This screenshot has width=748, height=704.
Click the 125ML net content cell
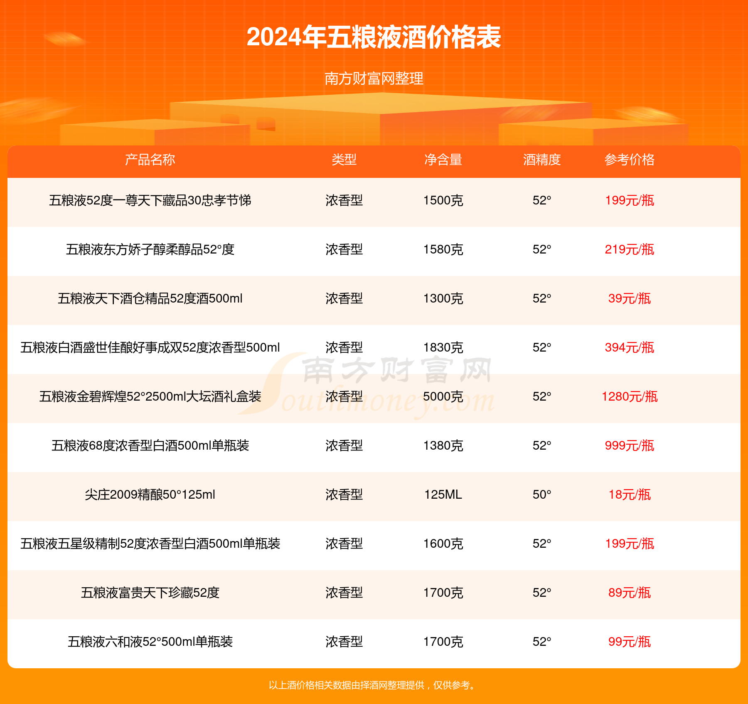(x=443, y=495)
